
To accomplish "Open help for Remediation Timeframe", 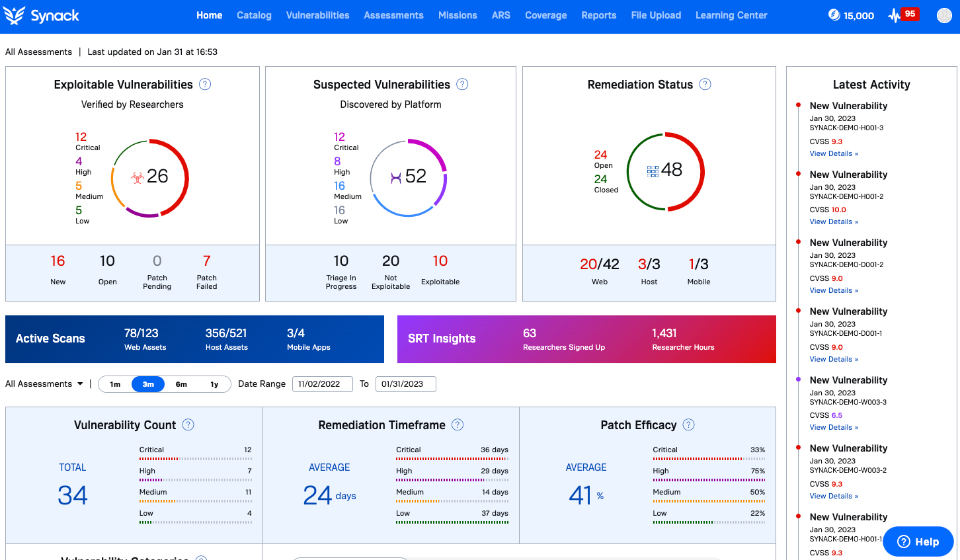I will pyautogui.click(x=458, y=424).
